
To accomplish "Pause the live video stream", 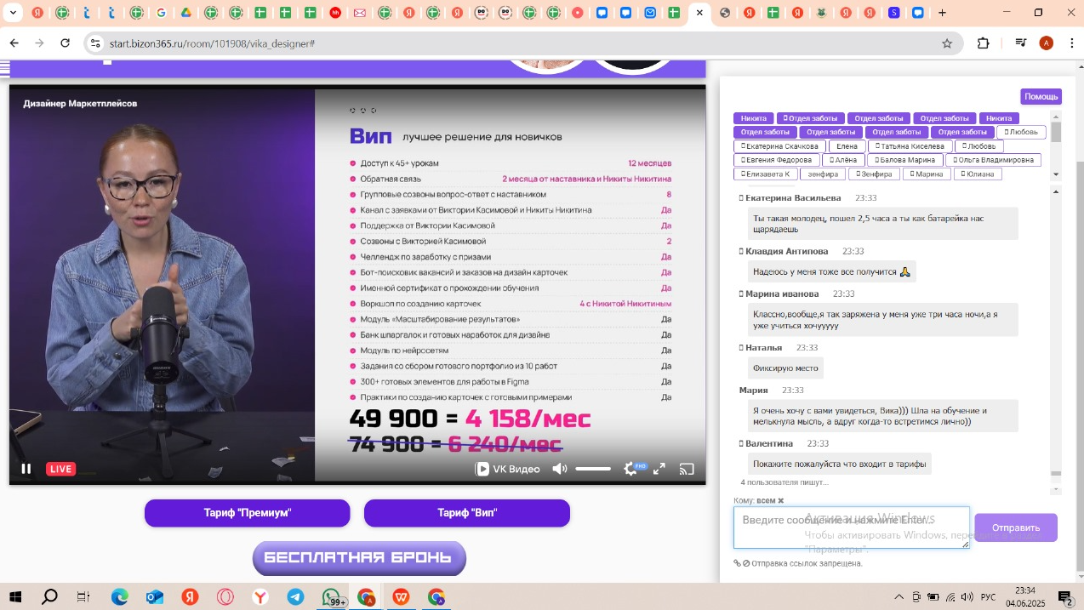I will (26, 469).
